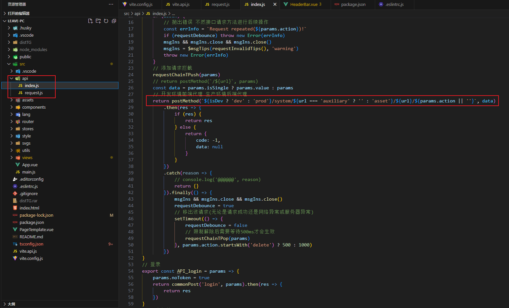509x308 pixels.
Task: Open request.js in the api folder
Action: click(x=34, y=93)
